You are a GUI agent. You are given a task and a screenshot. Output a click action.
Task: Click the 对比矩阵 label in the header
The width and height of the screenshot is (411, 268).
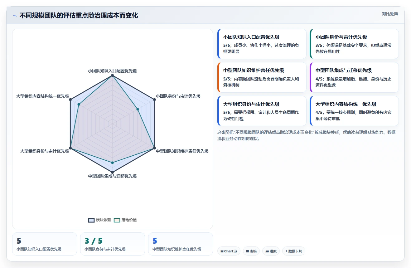pos(390,14)
